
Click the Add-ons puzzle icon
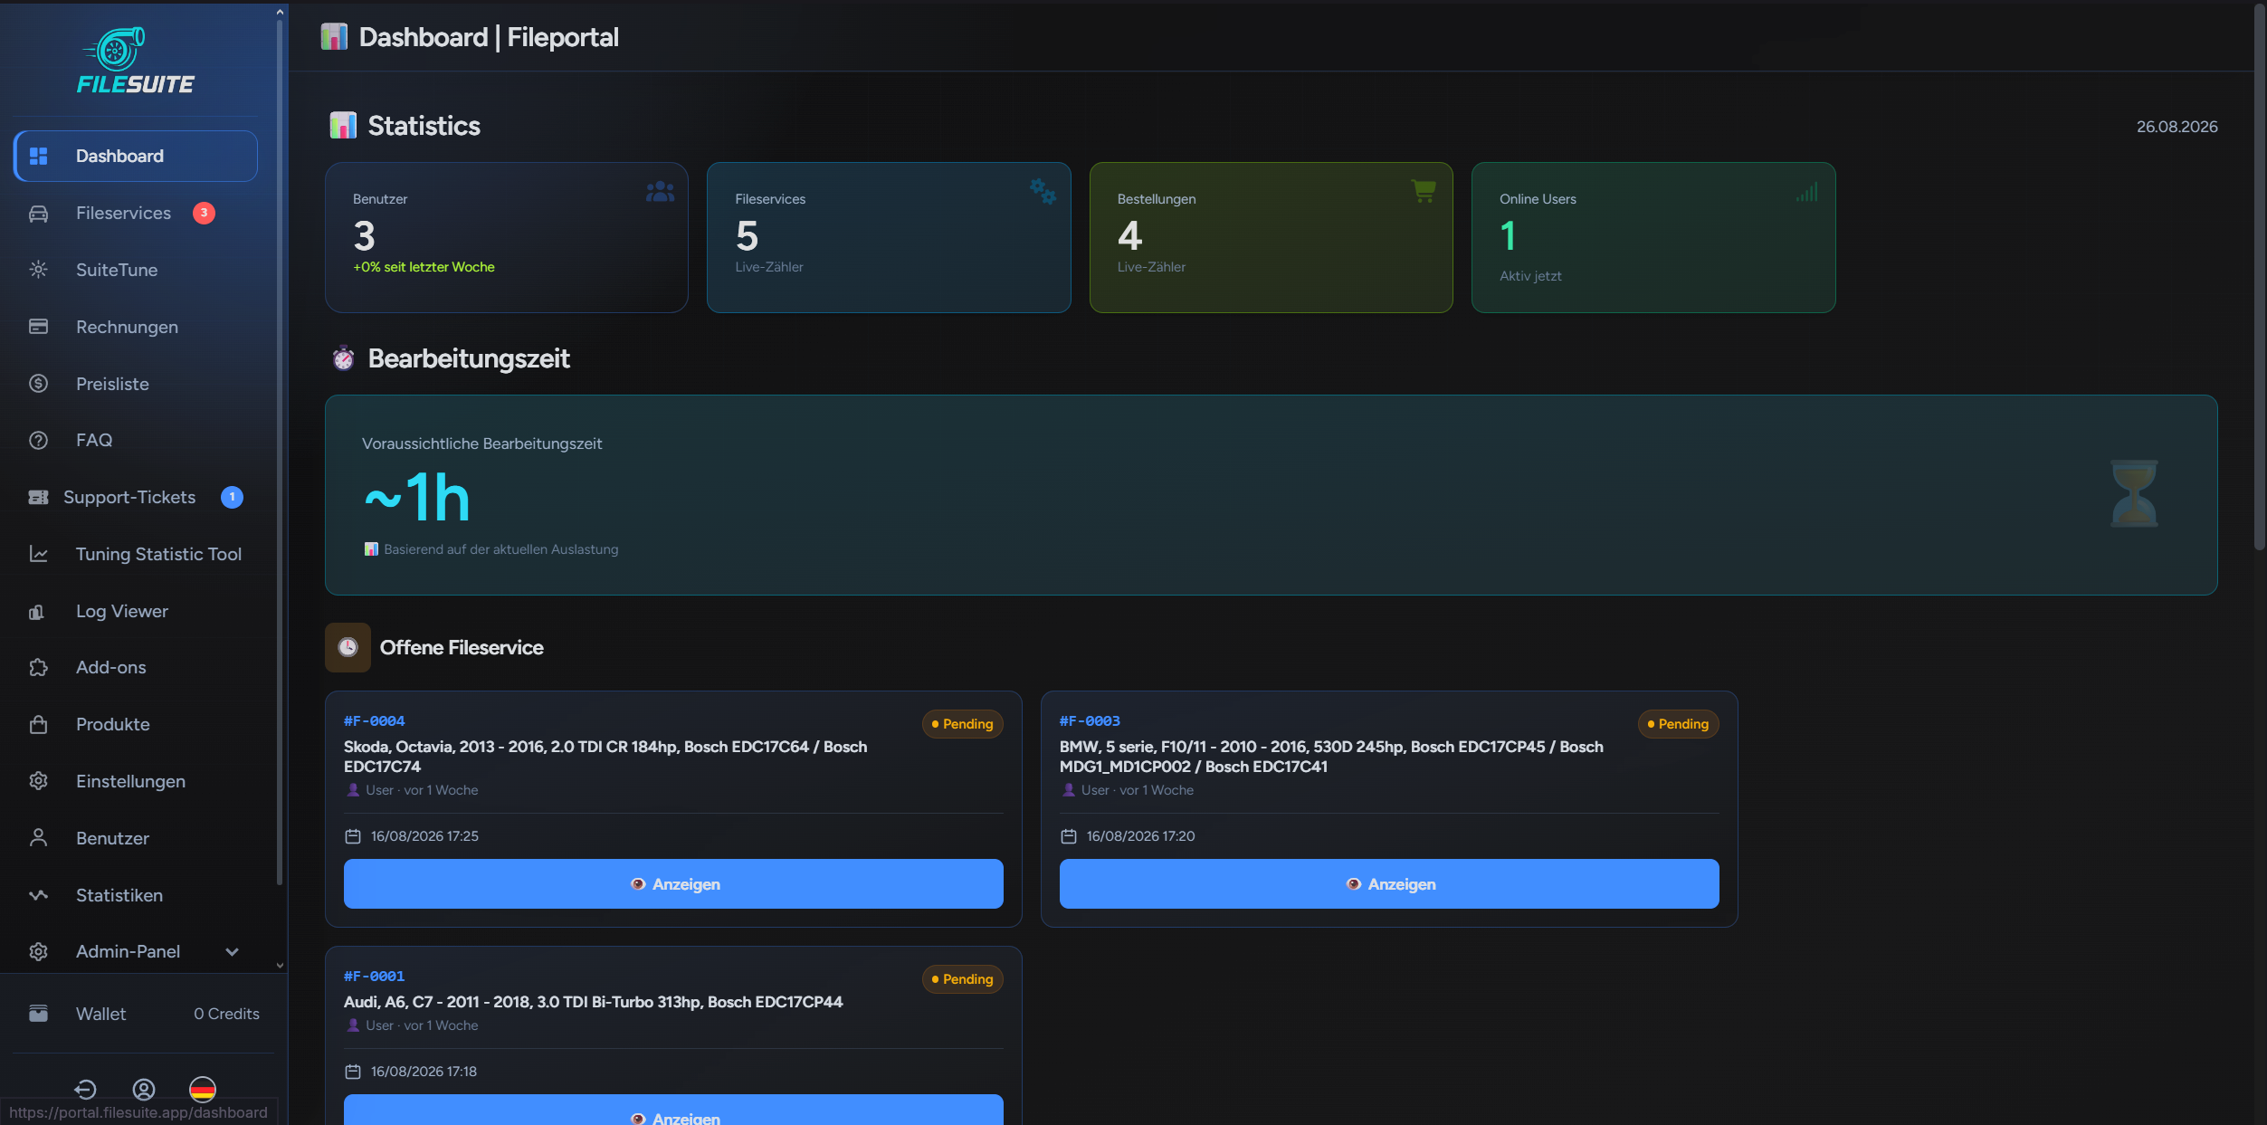(38, 668)
